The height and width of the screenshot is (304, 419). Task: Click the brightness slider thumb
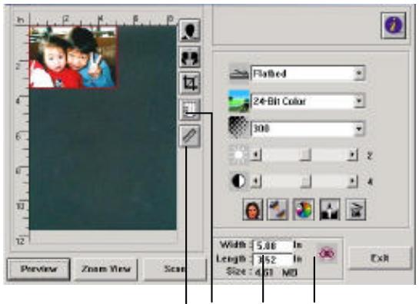305,154
